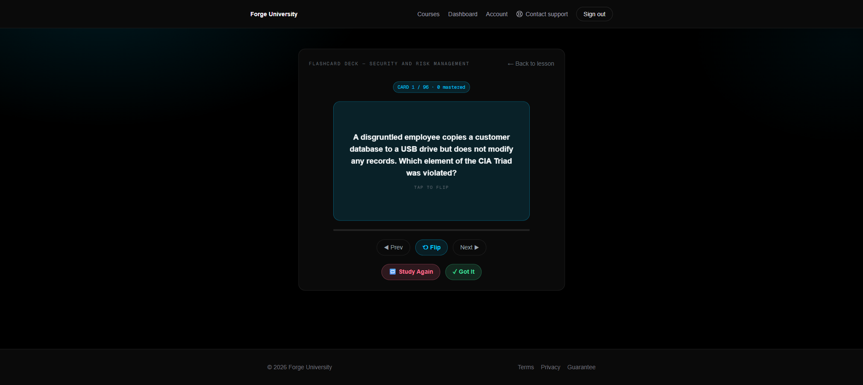Screen dimensions: 863x385
Task: Click the Sign out button
Action: (594, 14)
